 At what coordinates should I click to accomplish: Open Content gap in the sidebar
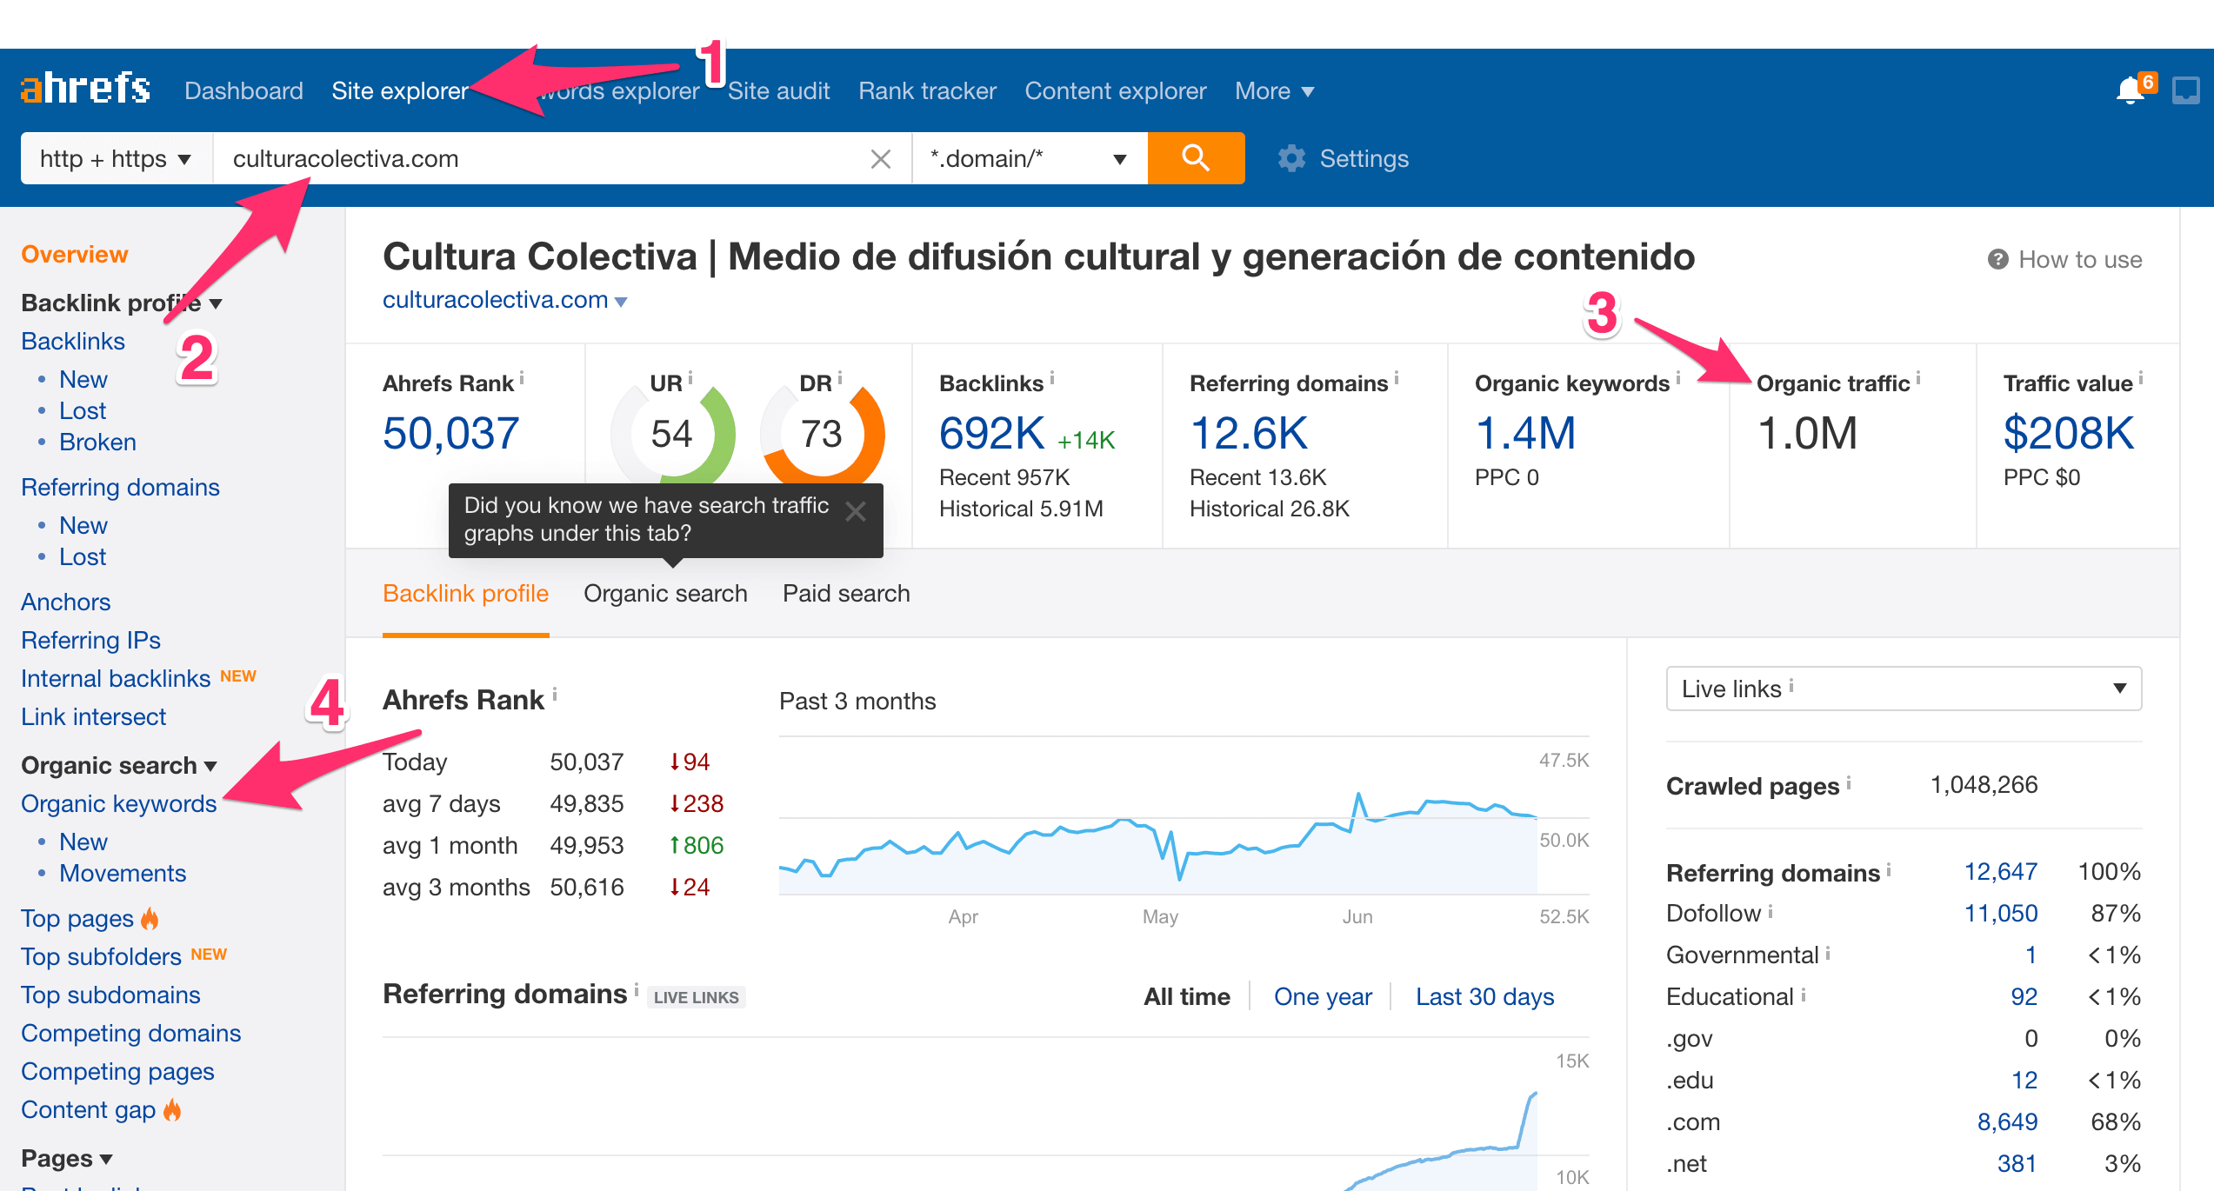tap(89, 1109)
